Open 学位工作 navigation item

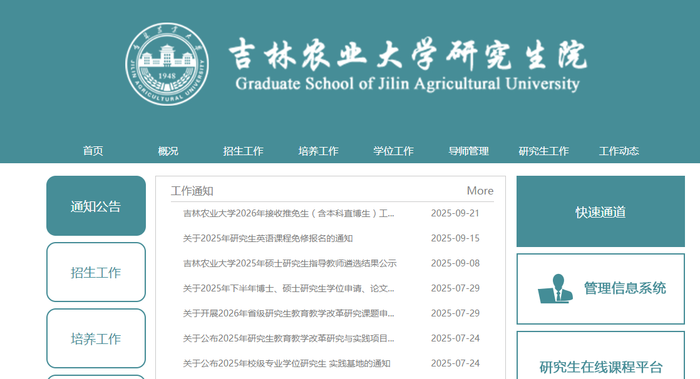(x=393, y=151)
